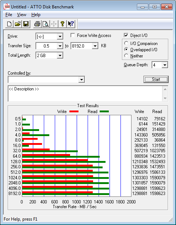Click the 1024.0 transfer size row label
176x225 pixels.
point(15,178)
